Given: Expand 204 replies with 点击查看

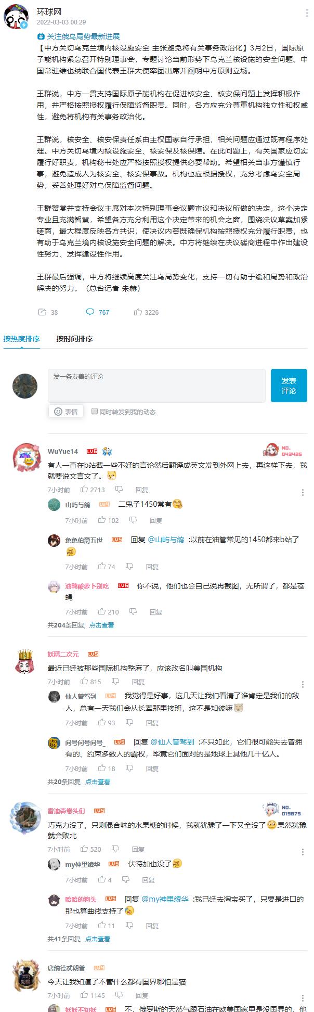Looking at the screenshot, I should 101,625.
